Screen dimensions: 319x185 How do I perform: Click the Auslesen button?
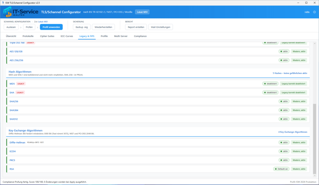click(11, 27)
